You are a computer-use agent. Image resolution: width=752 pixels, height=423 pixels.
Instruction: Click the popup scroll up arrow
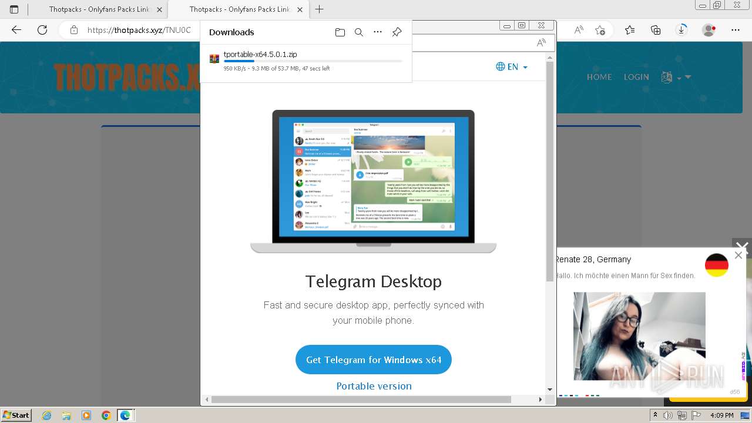coord(550,58)
